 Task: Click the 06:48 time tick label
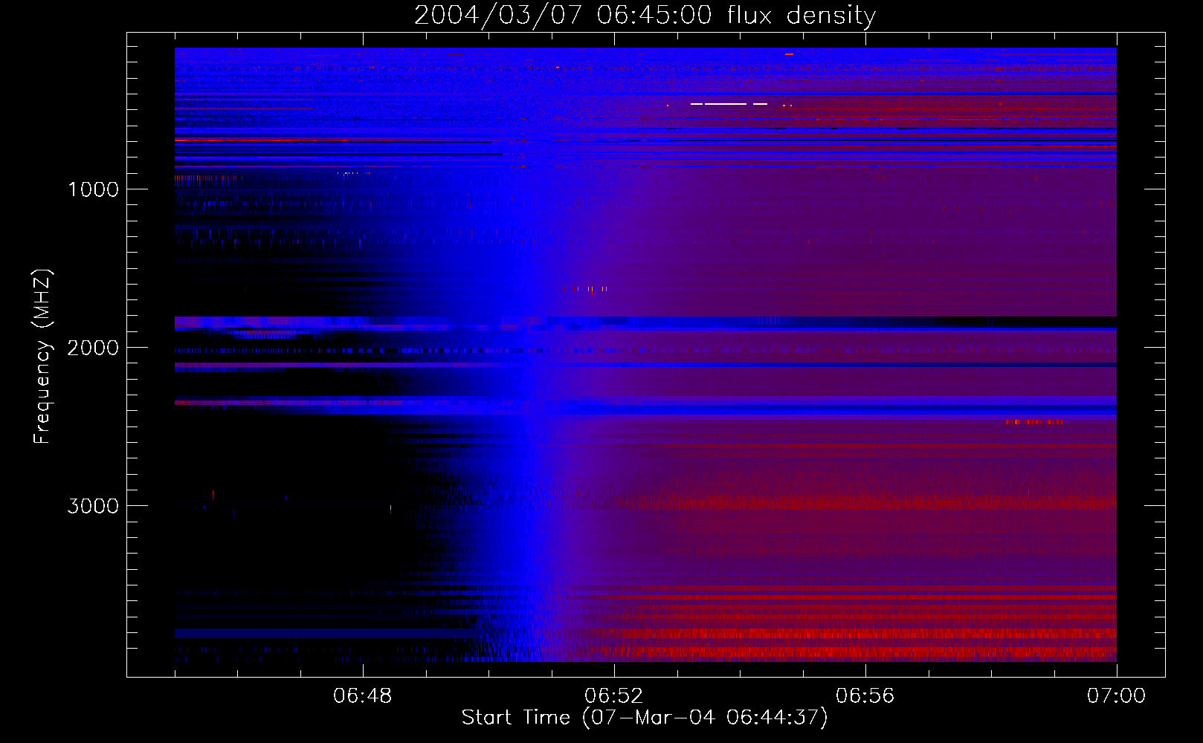coord(363,696)
